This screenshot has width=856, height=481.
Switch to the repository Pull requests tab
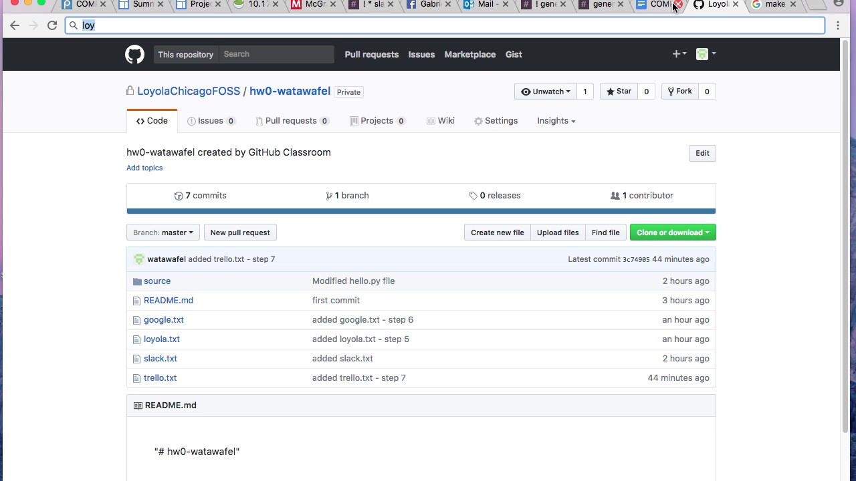click(292, 121)
